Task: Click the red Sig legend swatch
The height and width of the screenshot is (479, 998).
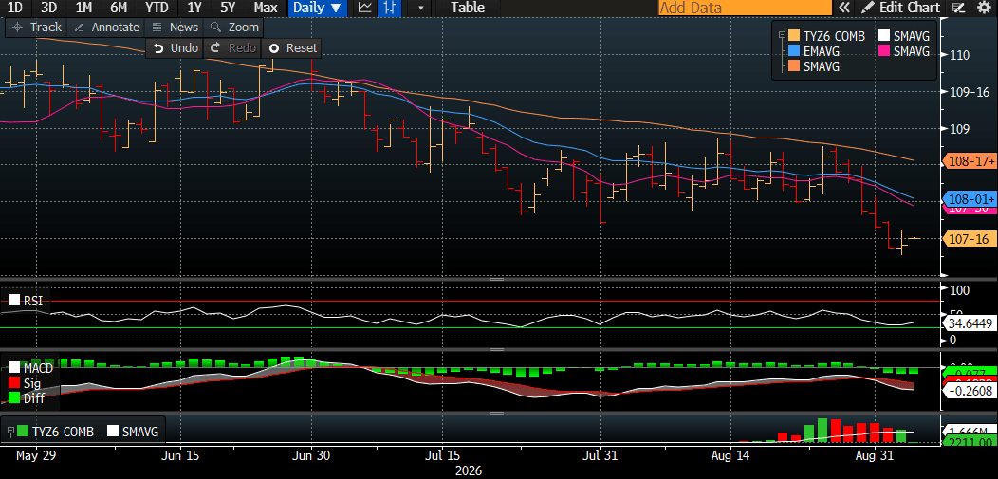Action: point(13,383)
